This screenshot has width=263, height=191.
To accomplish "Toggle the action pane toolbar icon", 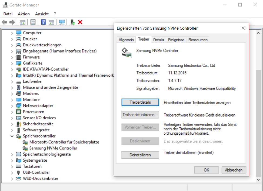I will (x=51, y=22).
